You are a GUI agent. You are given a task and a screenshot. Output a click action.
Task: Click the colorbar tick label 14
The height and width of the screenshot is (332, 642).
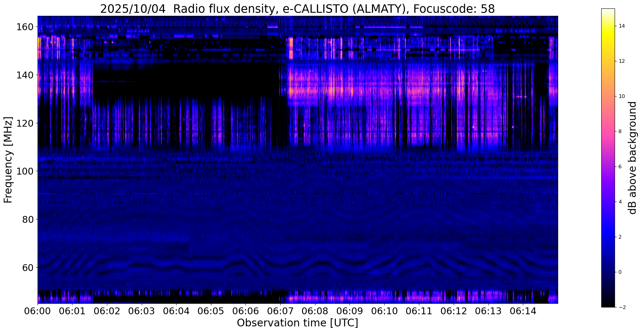(x=622, y=26)
